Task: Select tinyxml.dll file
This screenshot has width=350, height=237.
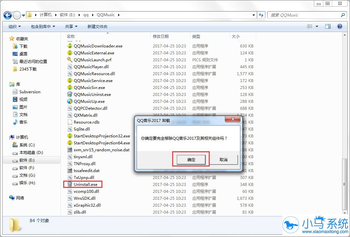Action: 83,157
